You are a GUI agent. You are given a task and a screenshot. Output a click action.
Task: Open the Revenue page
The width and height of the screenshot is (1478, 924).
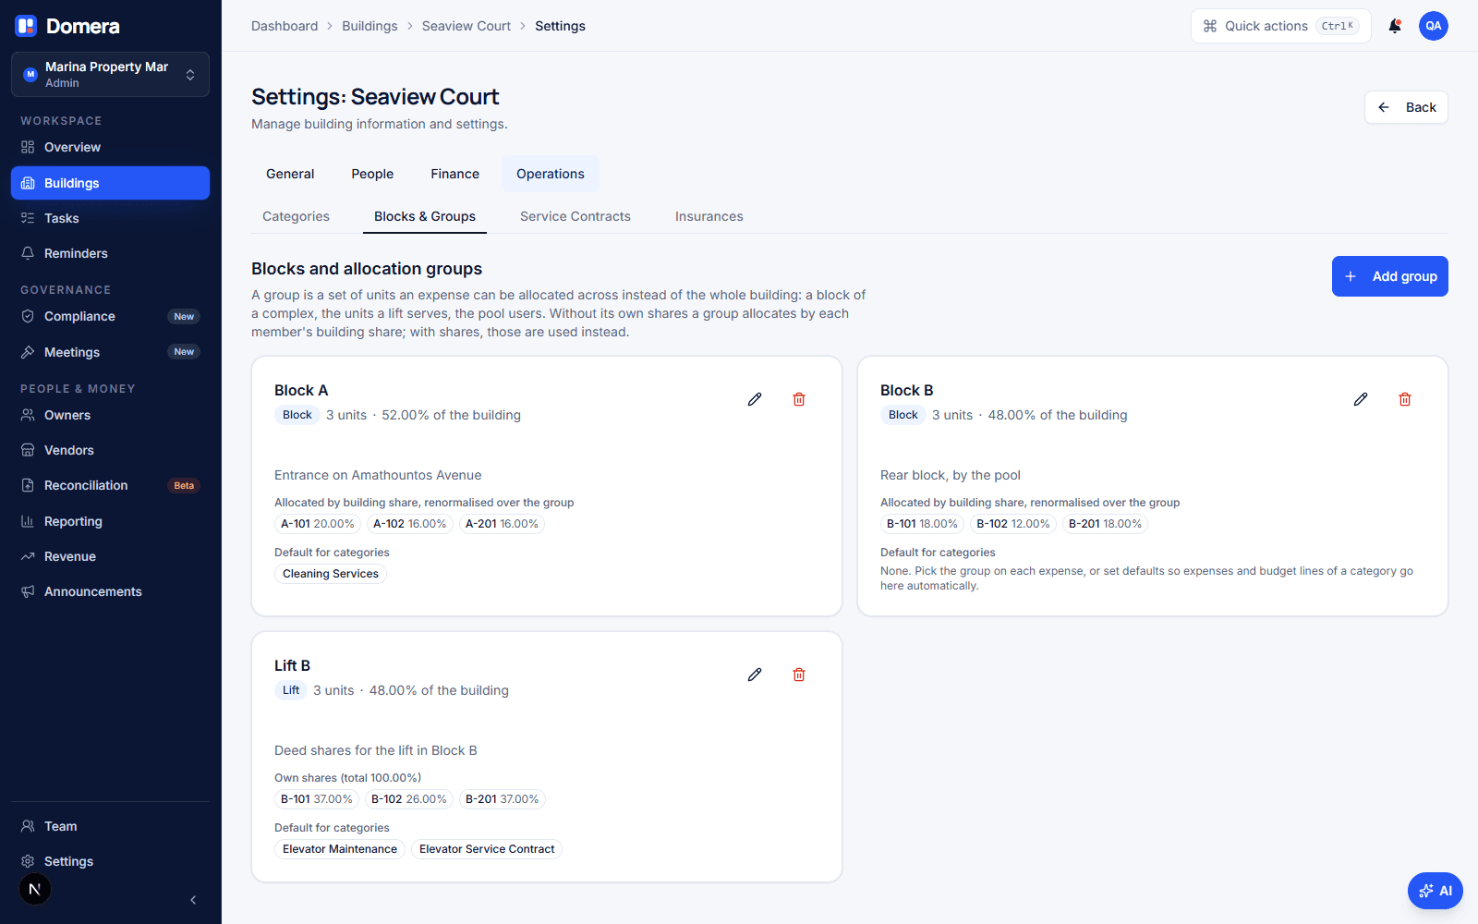tap(110, 556)
